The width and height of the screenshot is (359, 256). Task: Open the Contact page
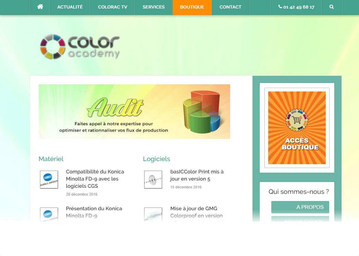(230, 7)
